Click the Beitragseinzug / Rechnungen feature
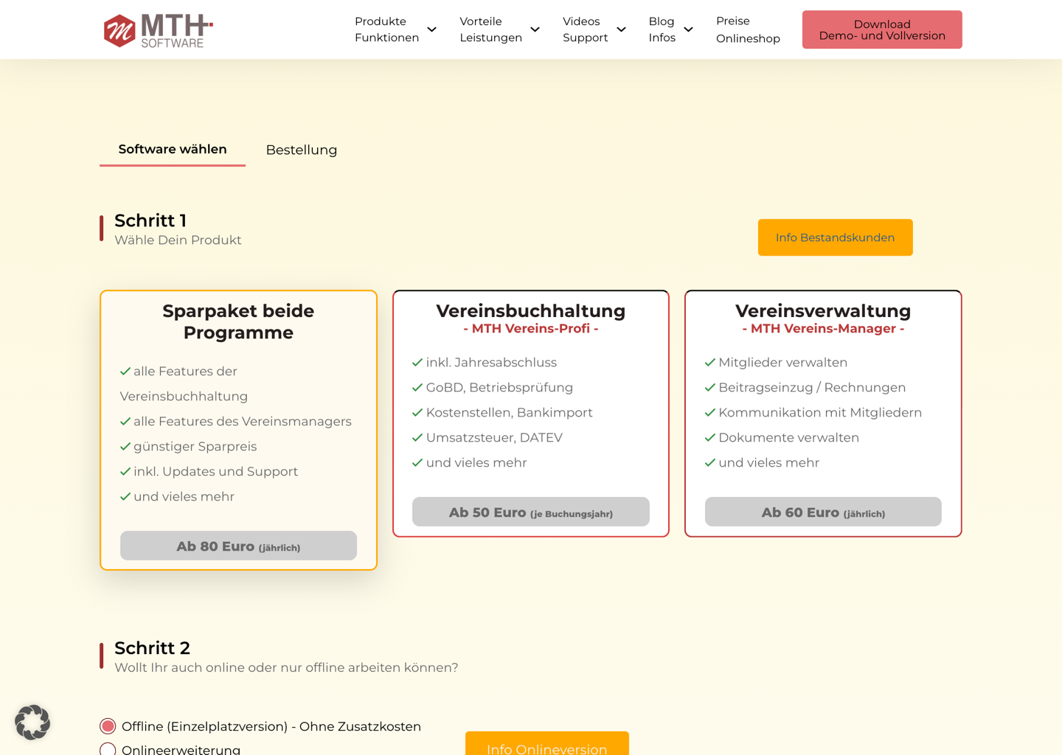 (812, 387)
